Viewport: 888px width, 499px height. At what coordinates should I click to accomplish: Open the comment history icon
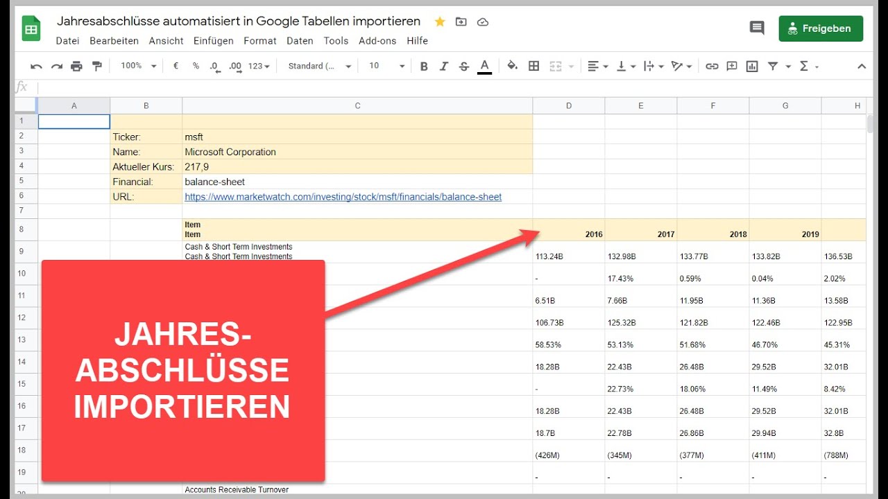click(x=757, y=28)
